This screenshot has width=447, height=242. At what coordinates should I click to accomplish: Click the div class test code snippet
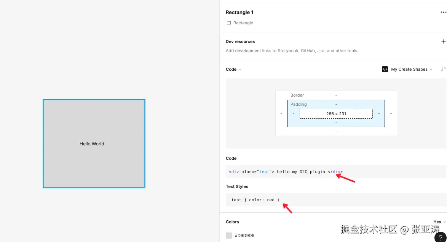point(336,172)
